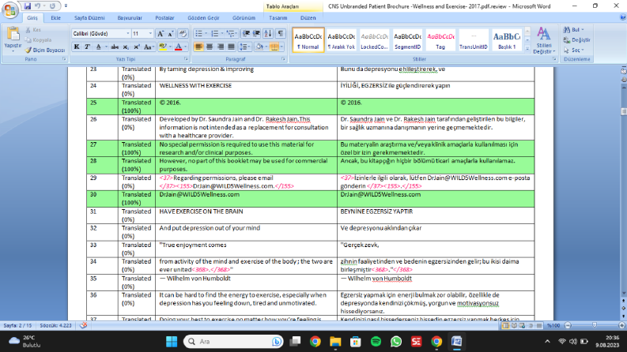Open the Bul find dropdown

click(x=574, y=29)
